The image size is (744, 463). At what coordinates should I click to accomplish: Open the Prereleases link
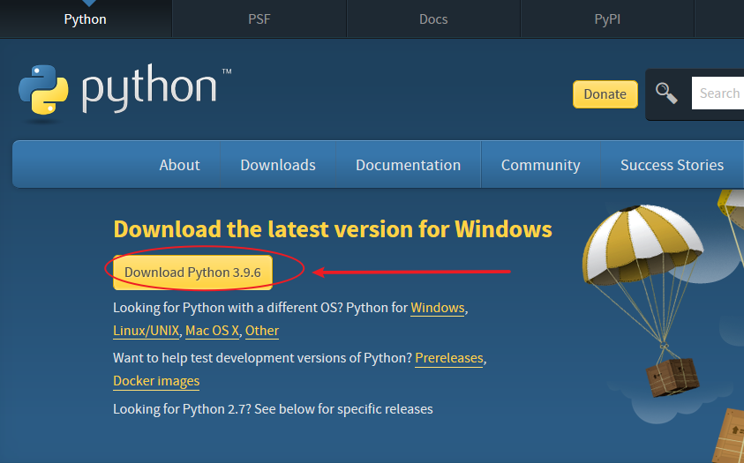tap(449, 358)
